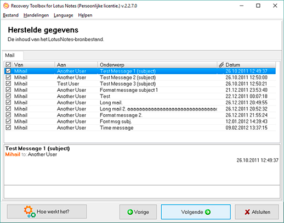284x223 pixels.
Task: Click the paperclip attachment column header icon
Action: click(x=221, y=65)
